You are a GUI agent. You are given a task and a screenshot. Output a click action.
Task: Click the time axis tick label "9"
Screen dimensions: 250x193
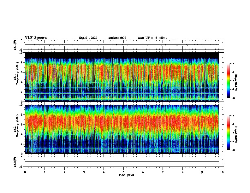point(202,172)
